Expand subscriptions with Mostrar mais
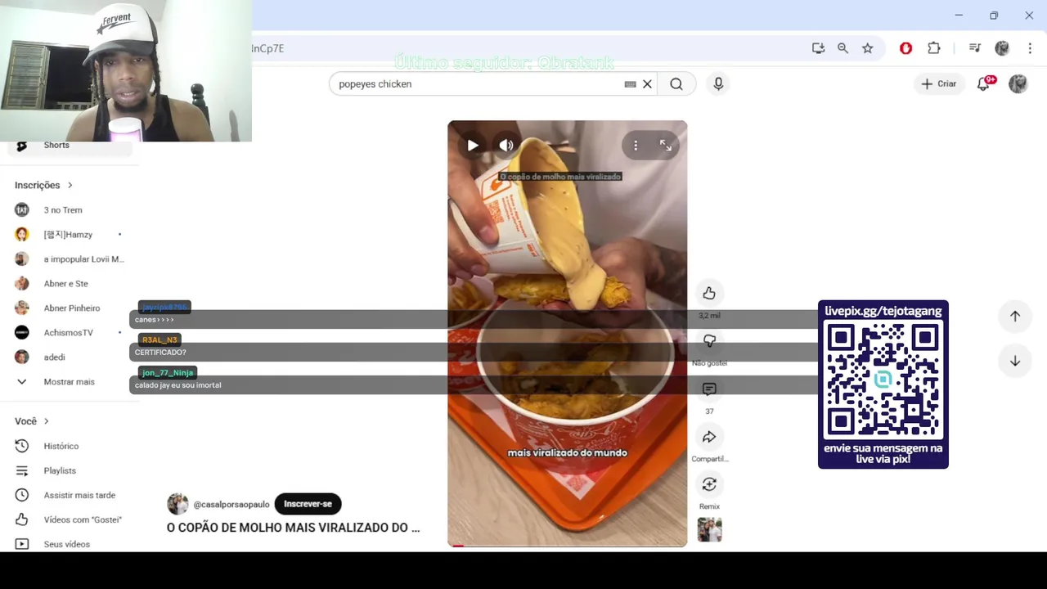The image size is (1047, 589). 70,382
